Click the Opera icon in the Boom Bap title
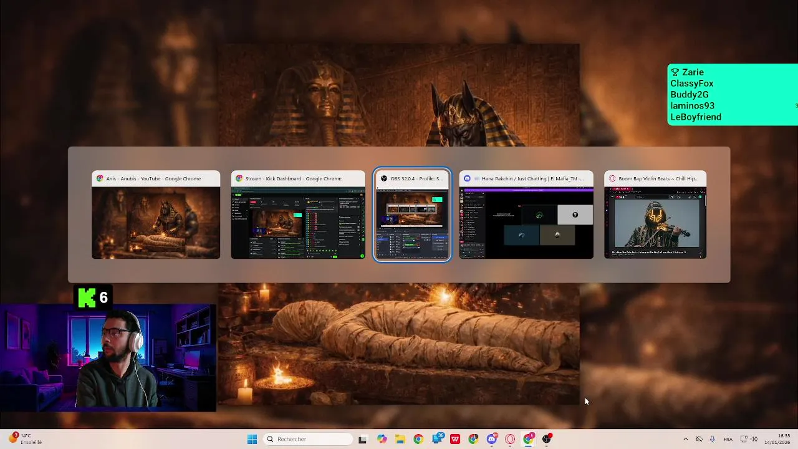Viewport: 798px width, 449px height. click(612, 178)
